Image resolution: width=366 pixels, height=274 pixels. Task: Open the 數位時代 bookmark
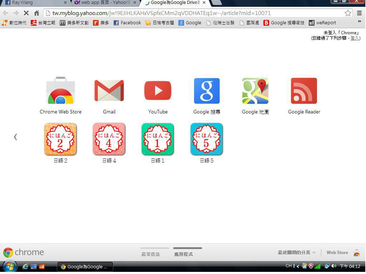[x=14, y=22]
